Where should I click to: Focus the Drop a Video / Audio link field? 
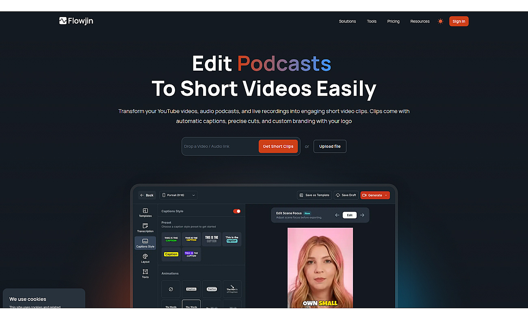(221, 147)
